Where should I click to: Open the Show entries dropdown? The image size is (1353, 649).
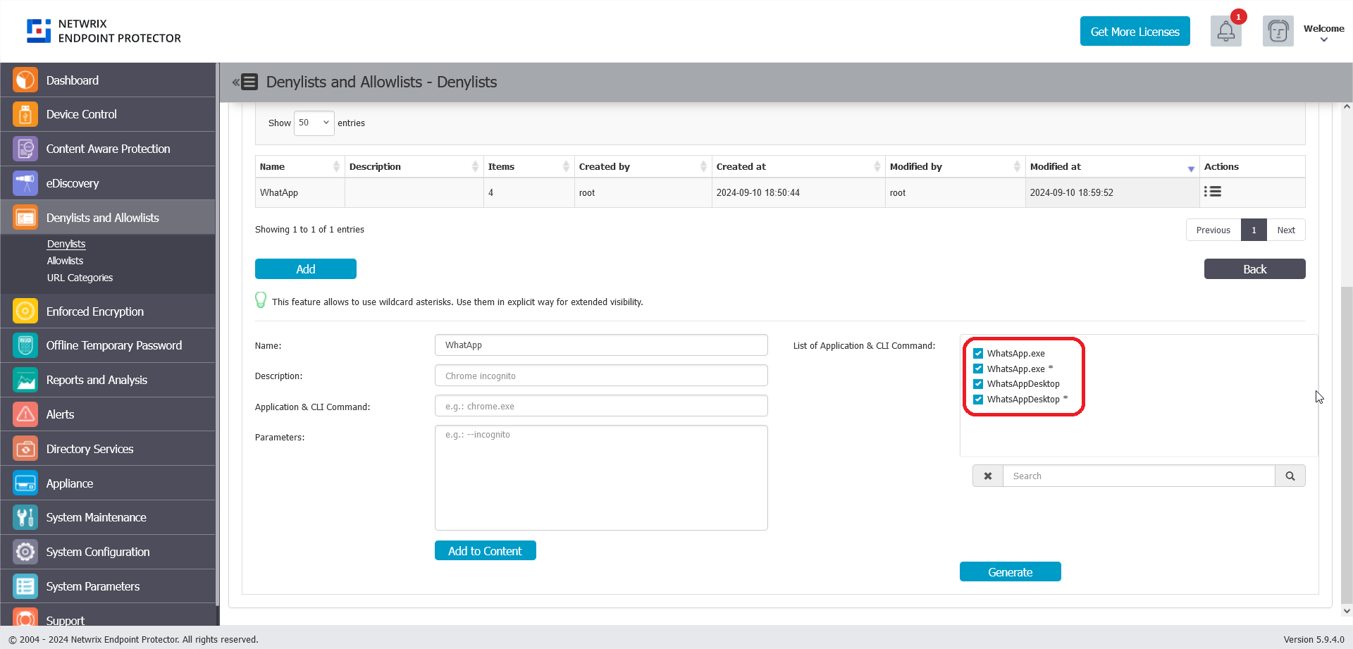click(314, 123)
